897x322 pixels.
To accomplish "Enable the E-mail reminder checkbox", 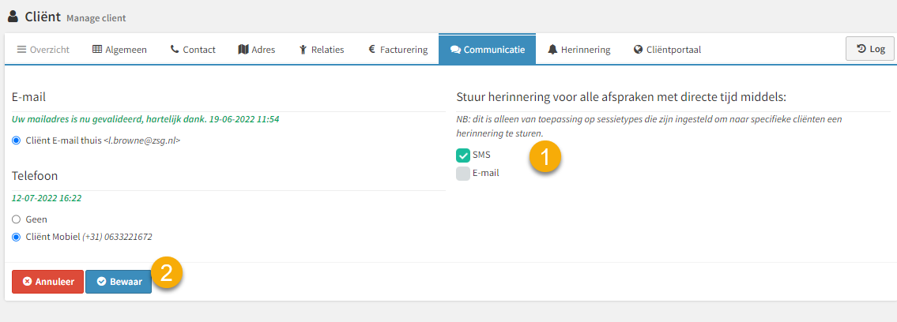I will point(463,173).
